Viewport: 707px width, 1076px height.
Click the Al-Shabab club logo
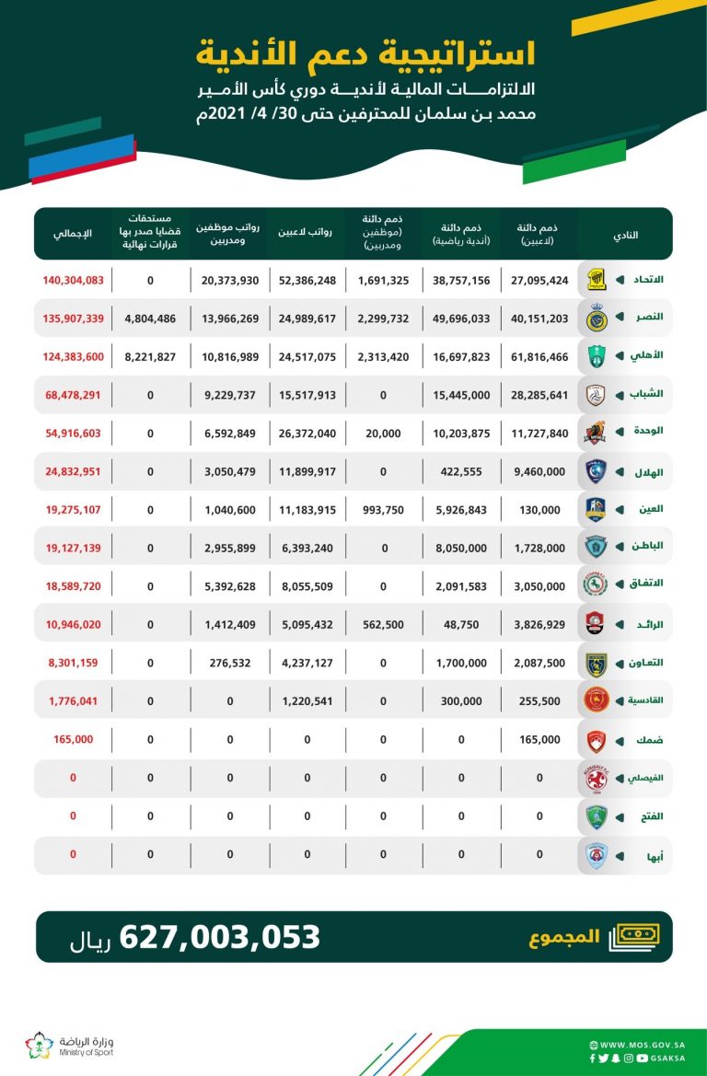click(595, 395)
